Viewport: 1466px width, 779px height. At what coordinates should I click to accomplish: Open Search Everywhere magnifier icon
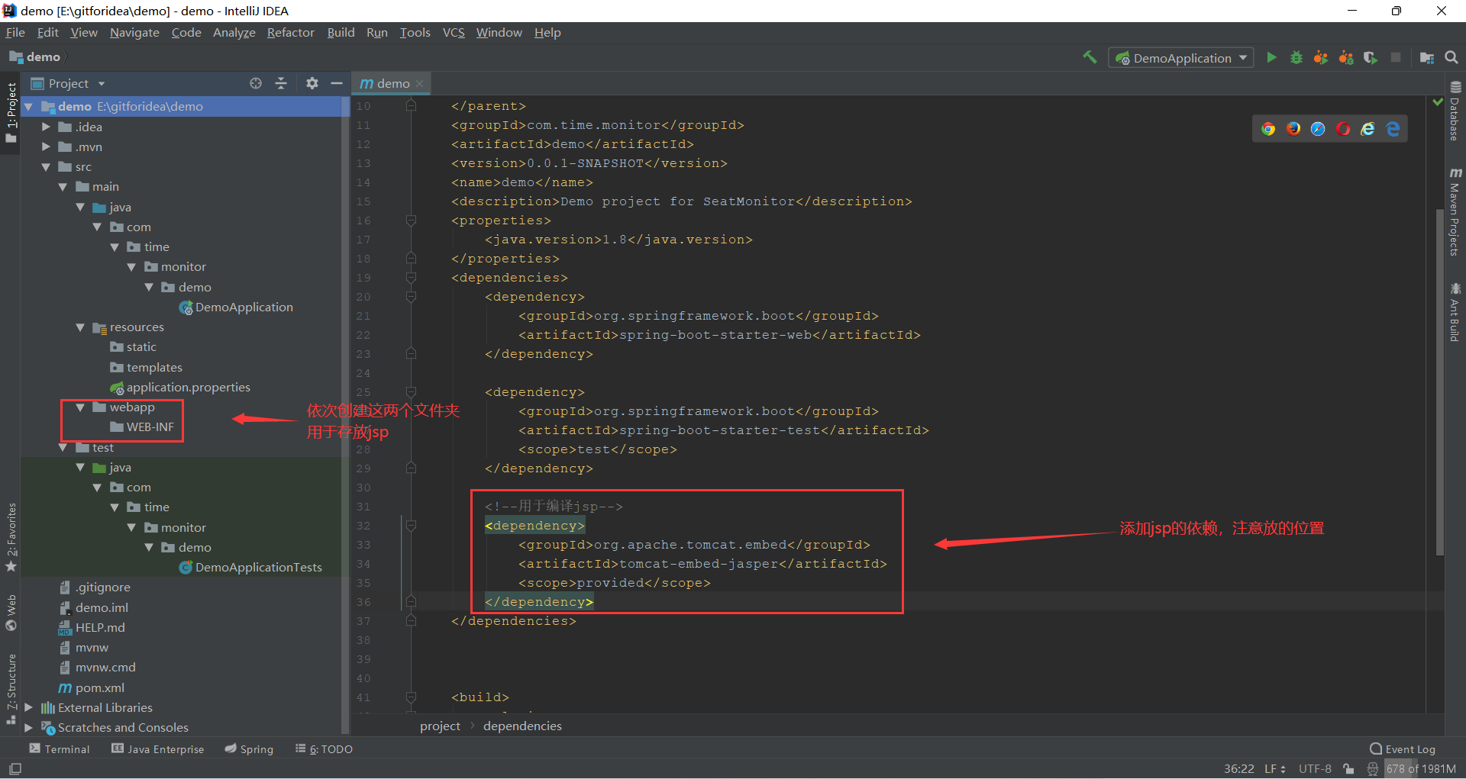tap(1451, 57)
